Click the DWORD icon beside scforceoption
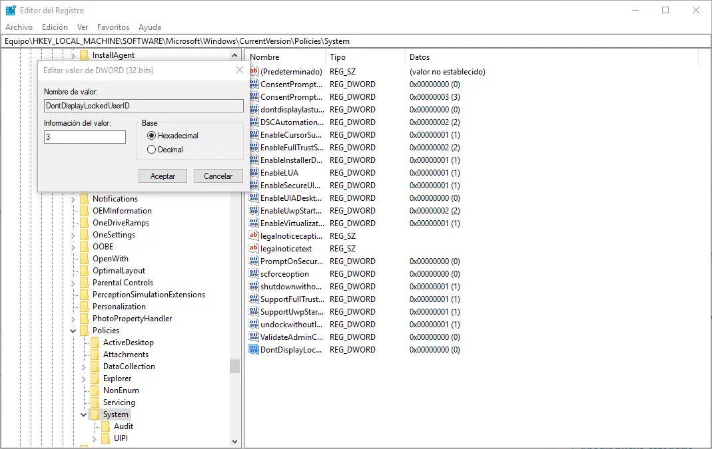Viewport: 712px width, 449px height. 254,274
